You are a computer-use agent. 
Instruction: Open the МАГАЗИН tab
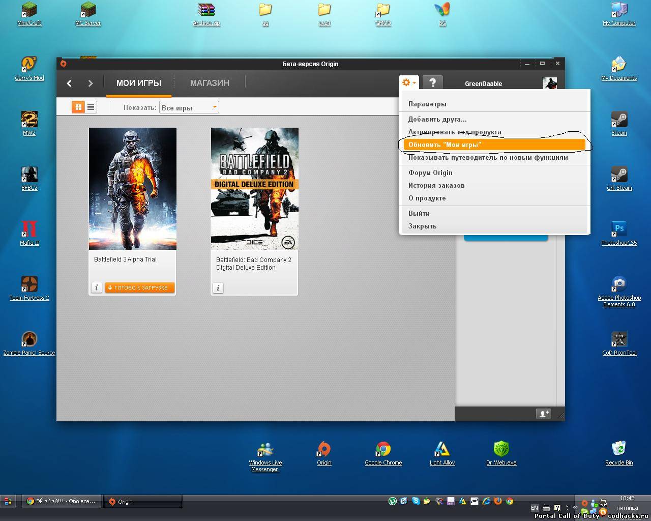(210, 83)
